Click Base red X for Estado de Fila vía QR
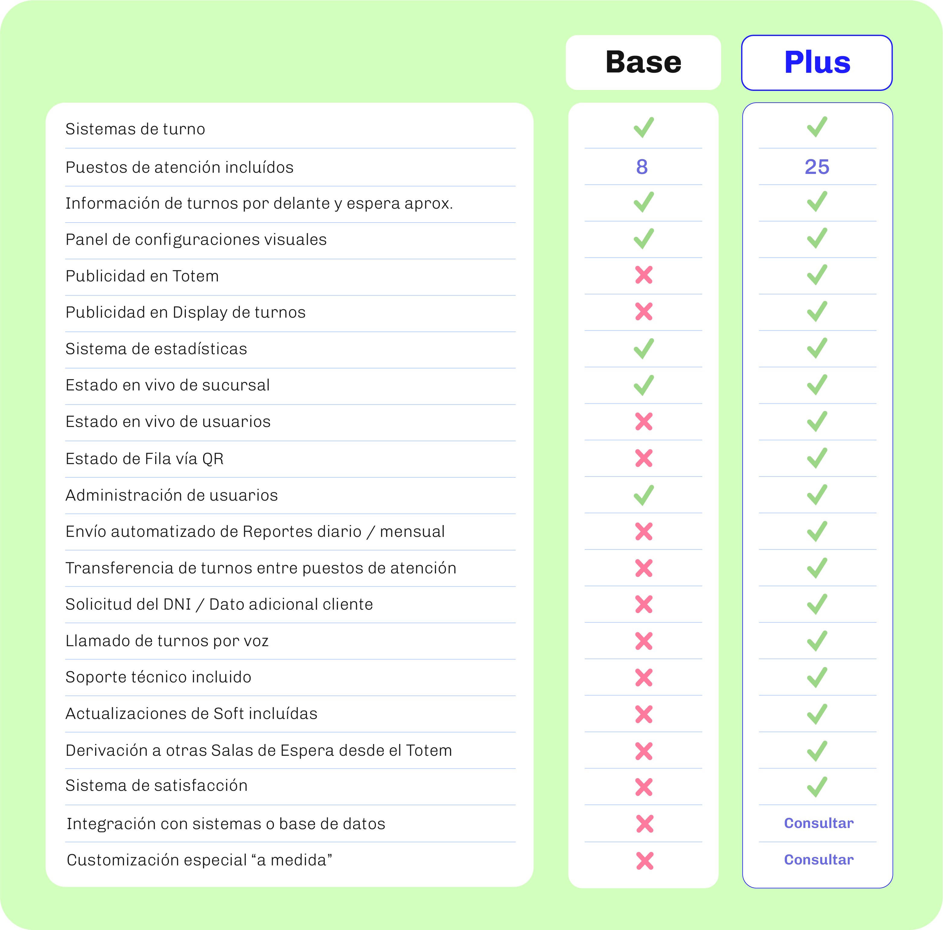Image resolution: width=943 pixels, height=930 pixels. point(644,458)
